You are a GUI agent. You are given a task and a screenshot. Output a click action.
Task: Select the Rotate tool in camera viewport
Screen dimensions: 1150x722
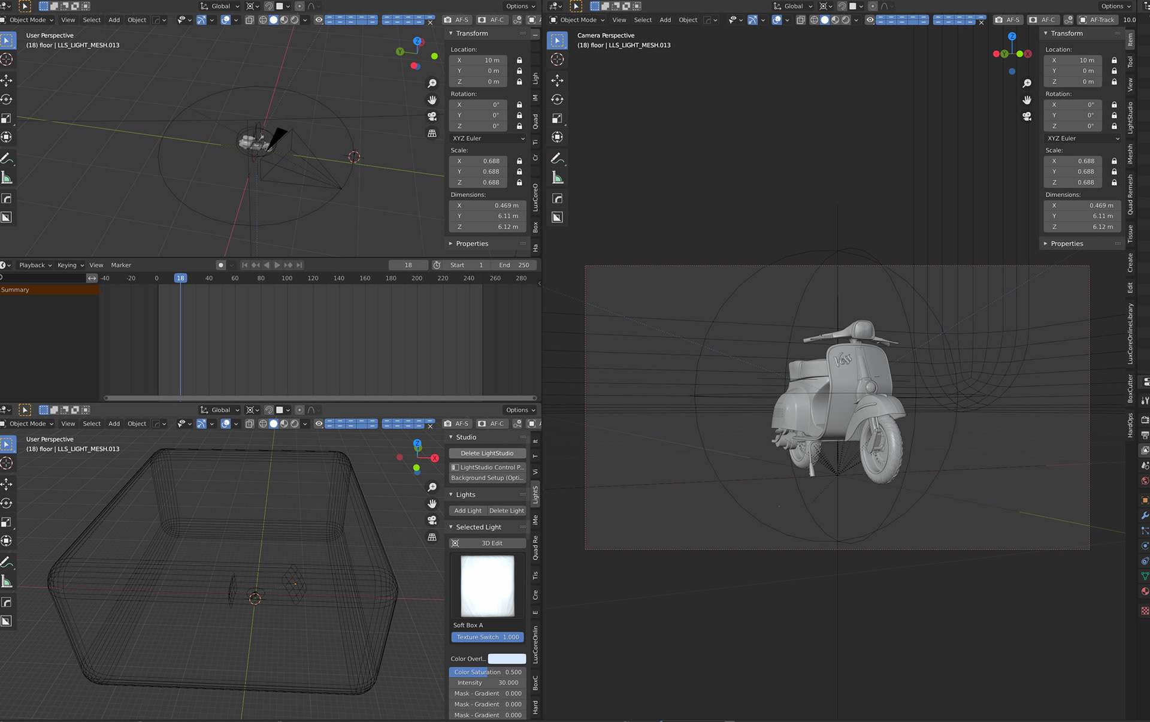557,99
